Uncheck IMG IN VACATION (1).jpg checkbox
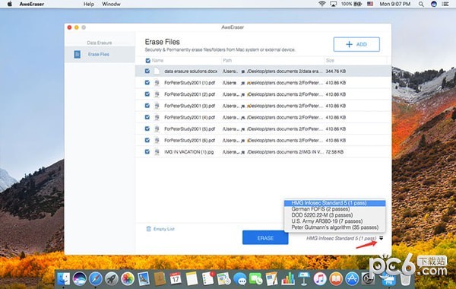Screen dimensions: 456x289 [x=147, y=151]
